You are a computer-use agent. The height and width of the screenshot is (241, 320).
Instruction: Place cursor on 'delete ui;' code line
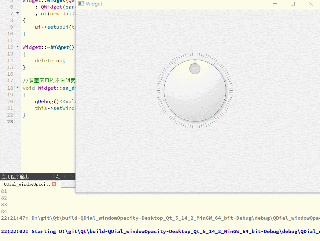click(x=50, y=60)
